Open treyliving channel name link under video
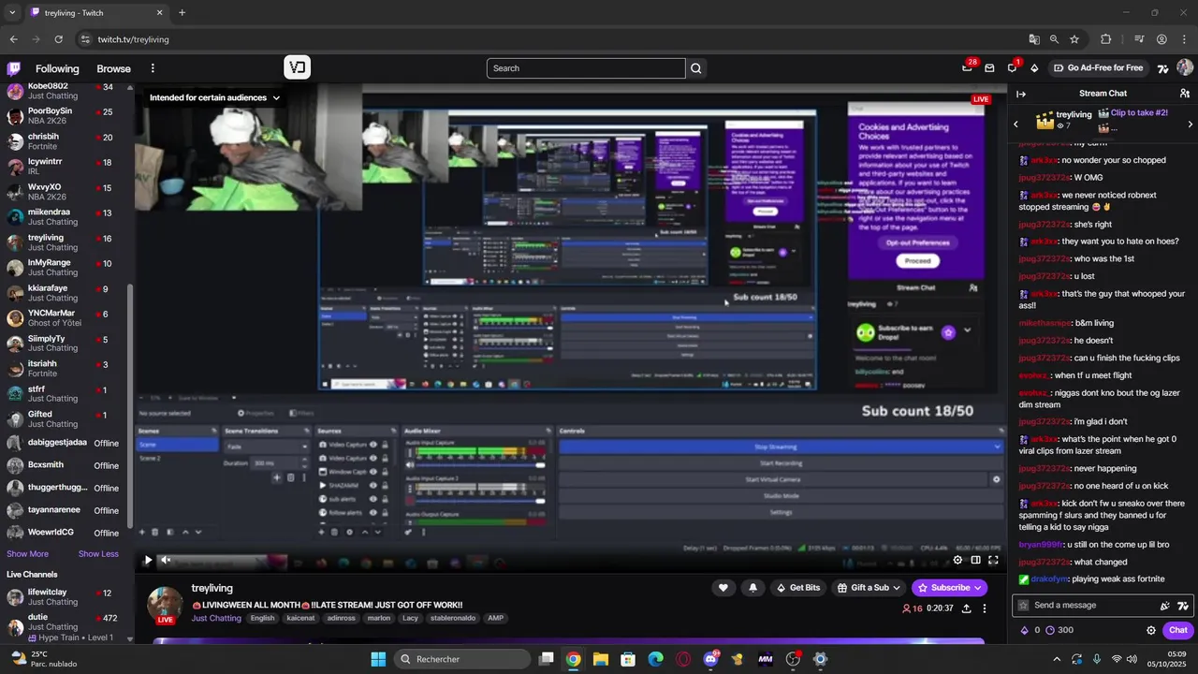This screenshot has width=1198, height=674. click(212, 588)
